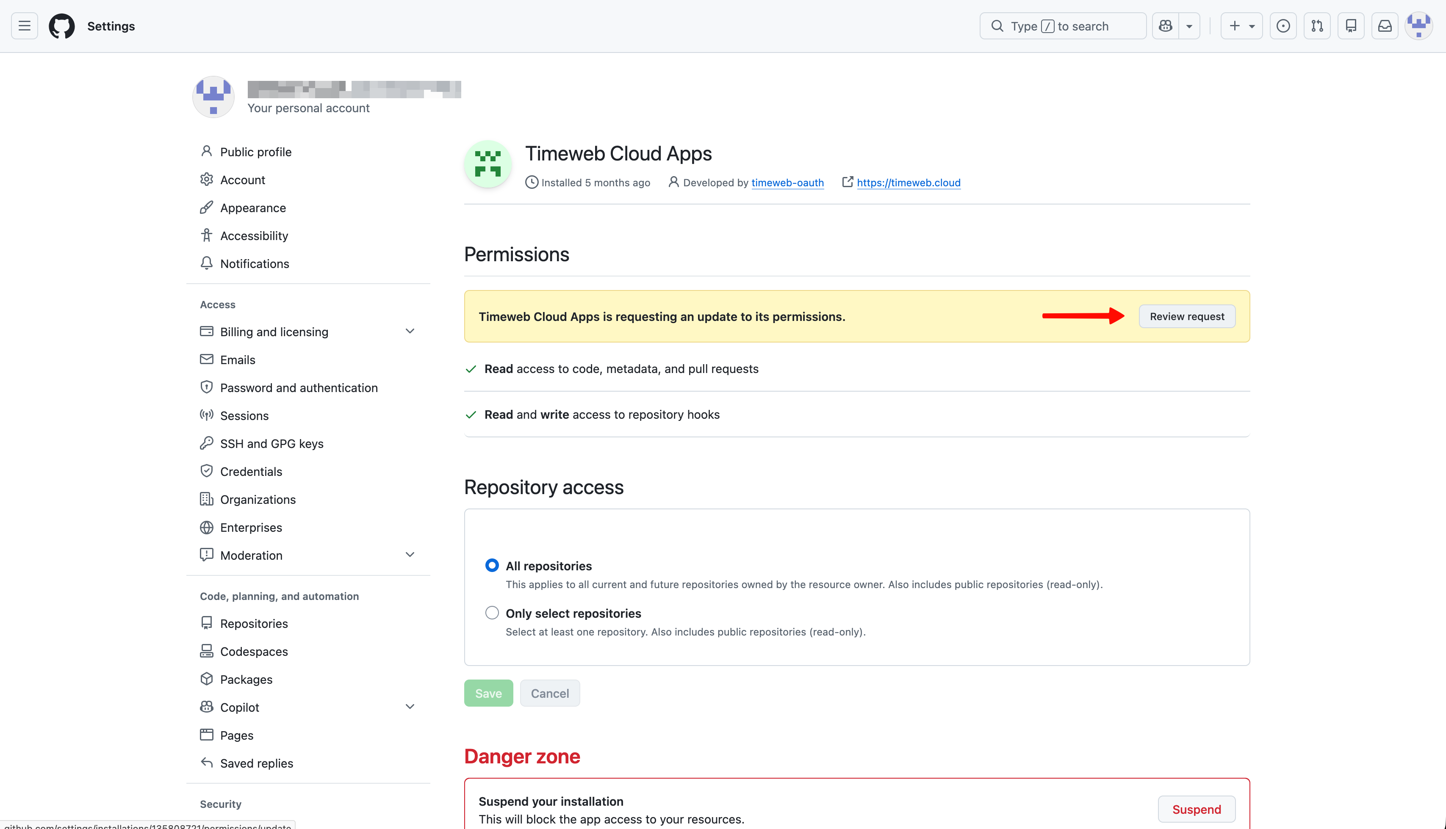1446x829 pixels.
Task: Select the All repositories radio button
Action: 492,565
